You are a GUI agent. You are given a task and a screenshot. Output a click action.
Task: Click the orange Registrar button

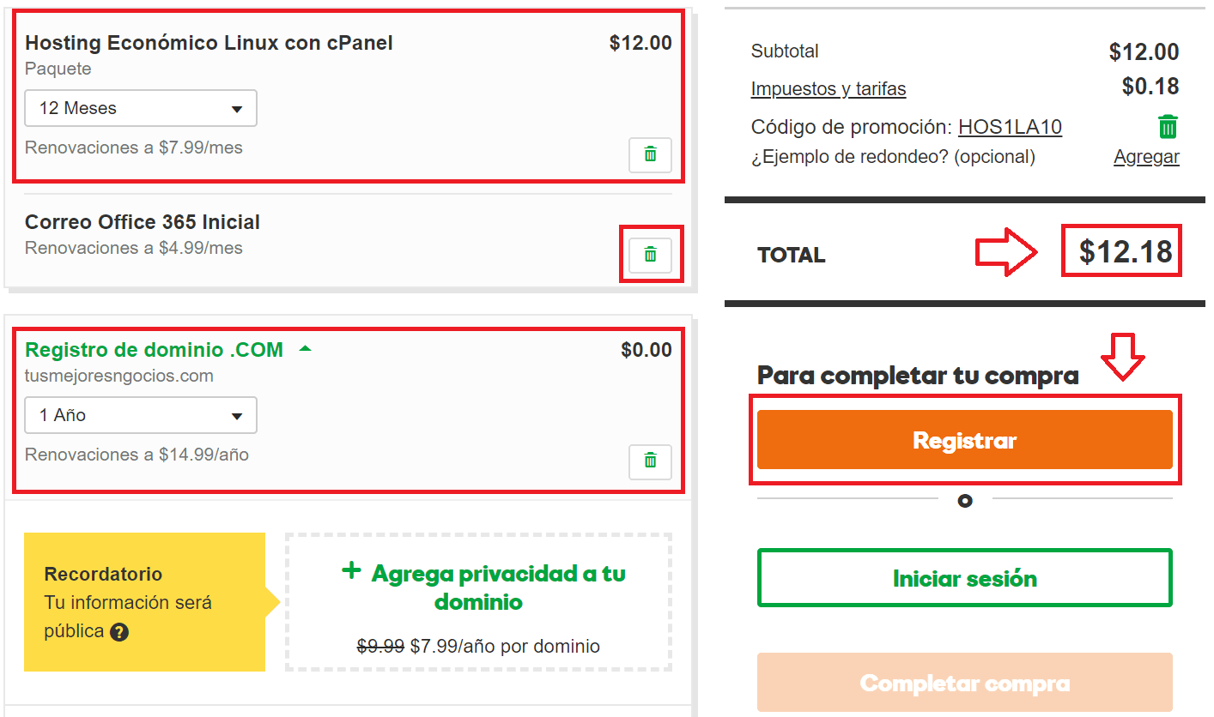pos(964,440)
